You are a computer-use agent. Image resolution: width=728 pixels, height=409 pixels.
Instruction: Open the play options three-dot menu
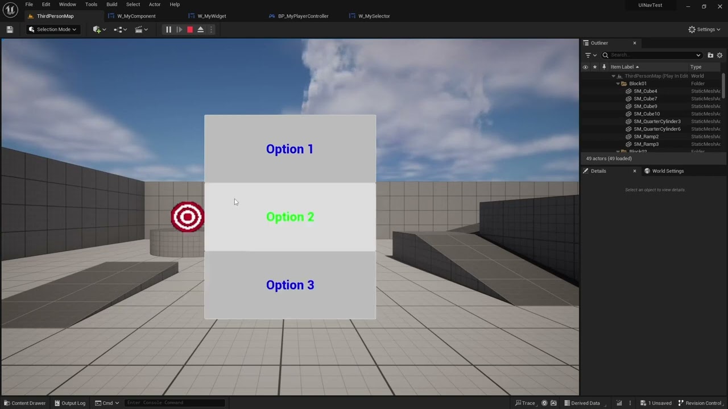(211, 30)
